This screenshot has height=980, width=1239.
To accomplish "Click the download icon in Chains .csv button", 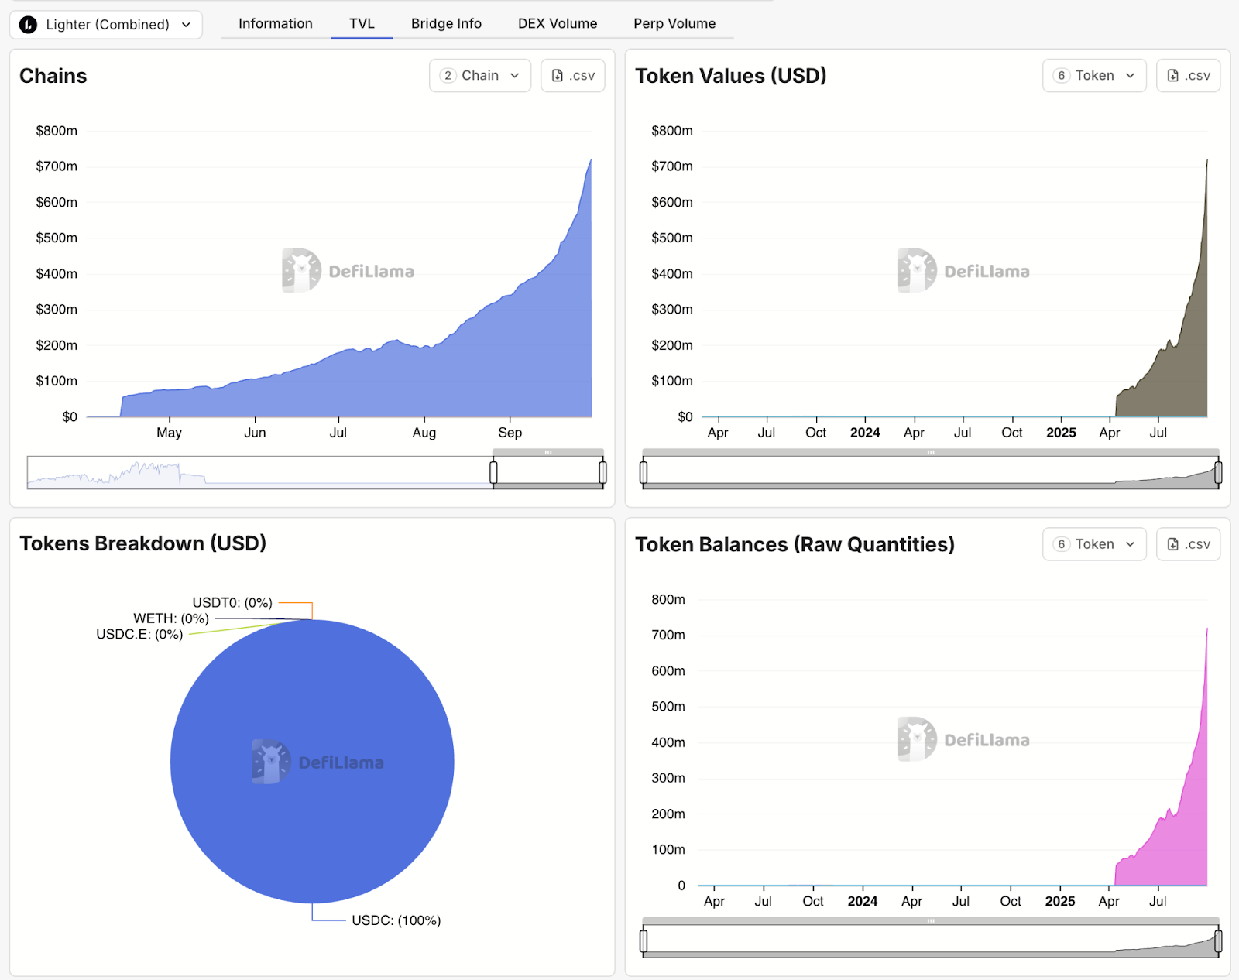I will [557, 76].
